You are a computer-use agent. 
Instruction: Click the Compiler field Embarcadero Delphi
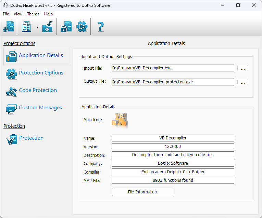173,172
